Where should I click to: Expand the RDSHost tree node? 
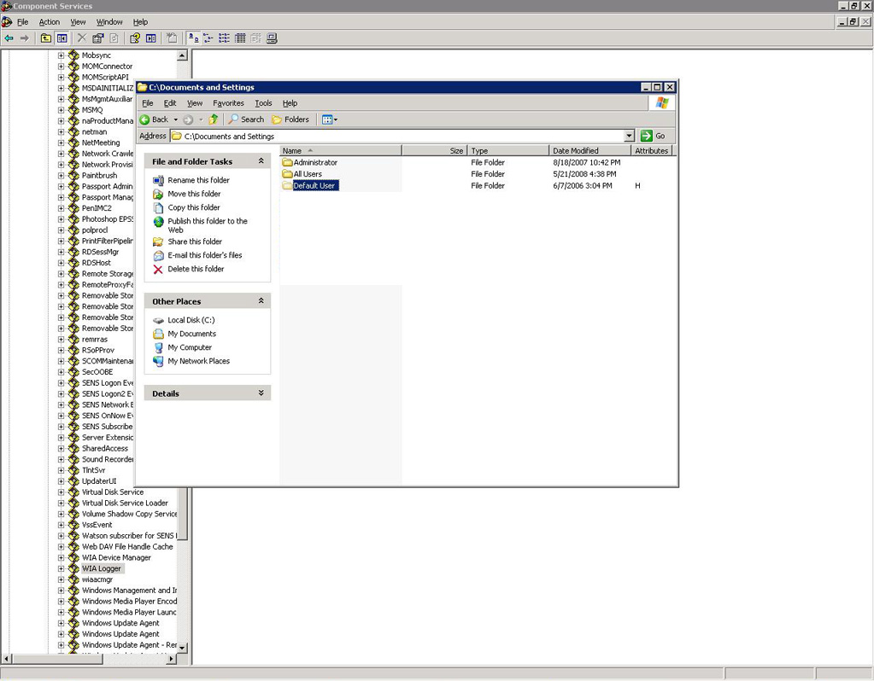pyautogui.click(x=62, y=263)
